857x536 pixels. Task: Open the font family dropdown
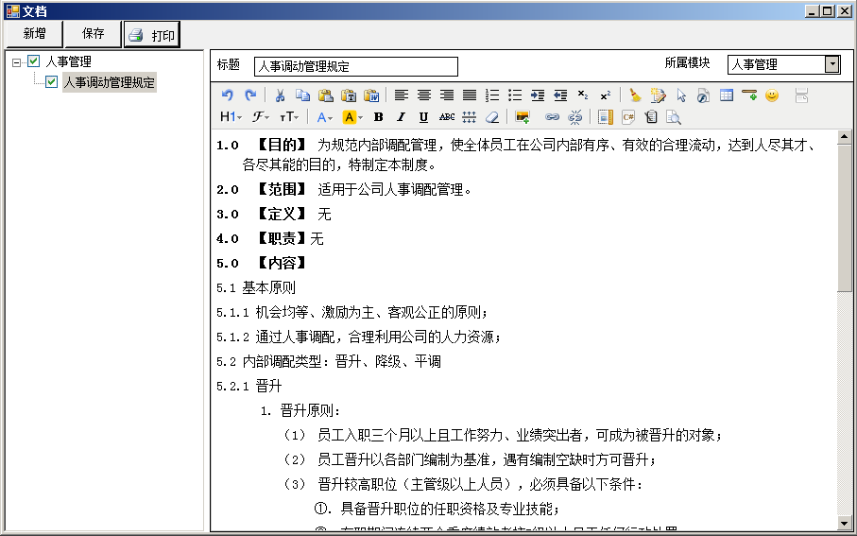coord(261,117)
